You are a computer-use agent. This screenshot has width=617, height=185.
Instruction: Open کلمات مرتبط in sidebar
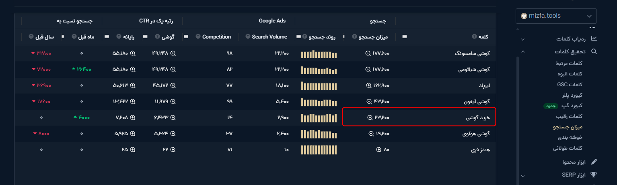pyautogui.click(x=569, y=63)
